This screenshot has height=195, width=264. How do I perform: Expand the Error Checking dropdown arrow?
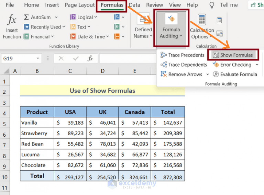[257, 65]
